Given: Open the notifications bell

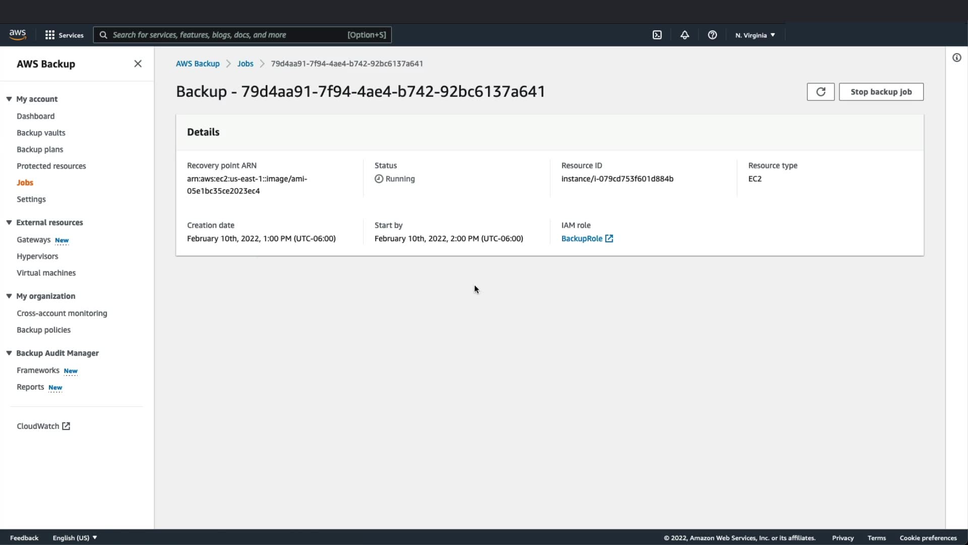Looking at the screenshot, I should point(685,35).
